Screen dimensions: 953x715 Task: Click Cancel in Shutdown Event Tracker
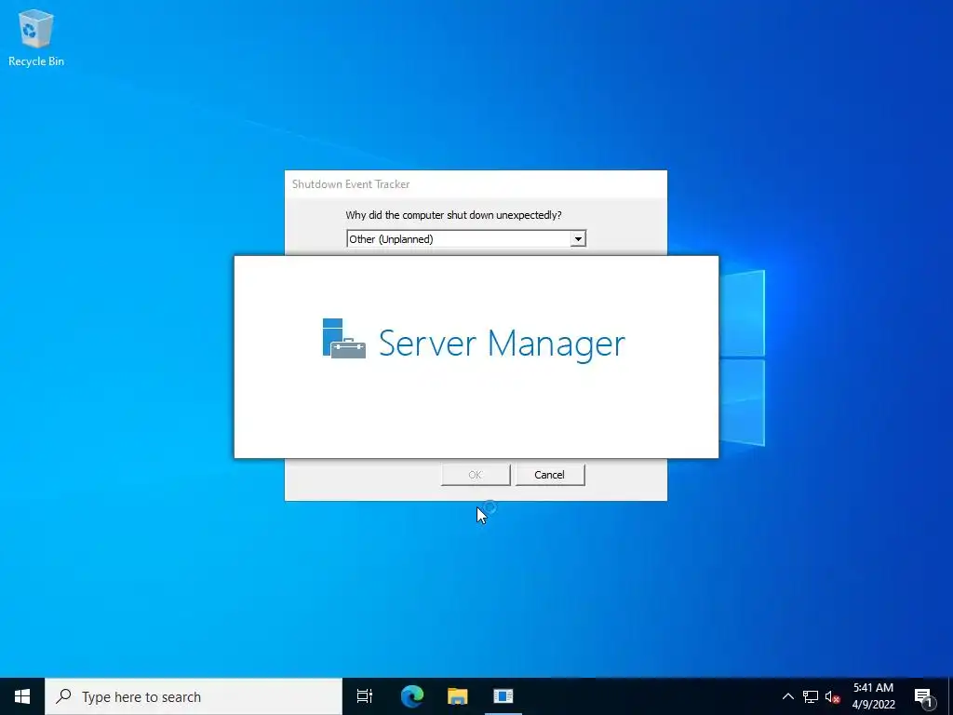click(550, 475)
